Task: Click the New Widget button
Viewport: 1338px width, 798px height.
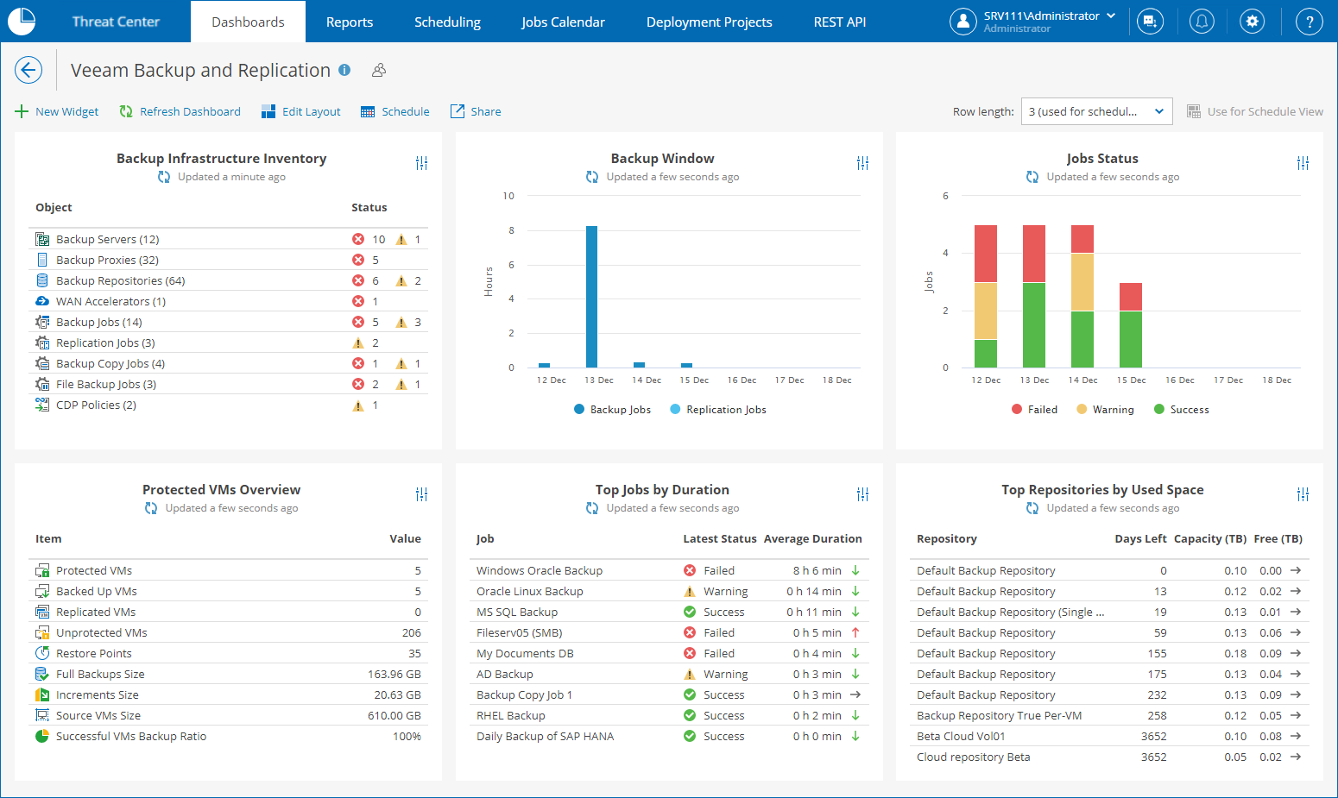Action: click(57, 111)
